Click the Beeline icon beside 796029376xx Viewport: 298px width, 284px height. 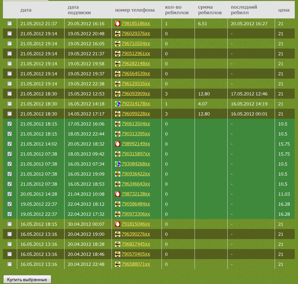[118, 34]
